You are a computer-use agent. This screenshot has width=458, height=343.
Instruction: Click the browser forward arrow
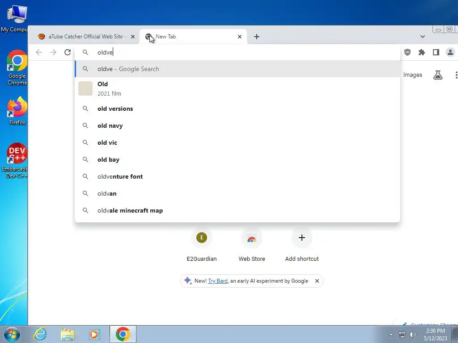tap(53, 52)
